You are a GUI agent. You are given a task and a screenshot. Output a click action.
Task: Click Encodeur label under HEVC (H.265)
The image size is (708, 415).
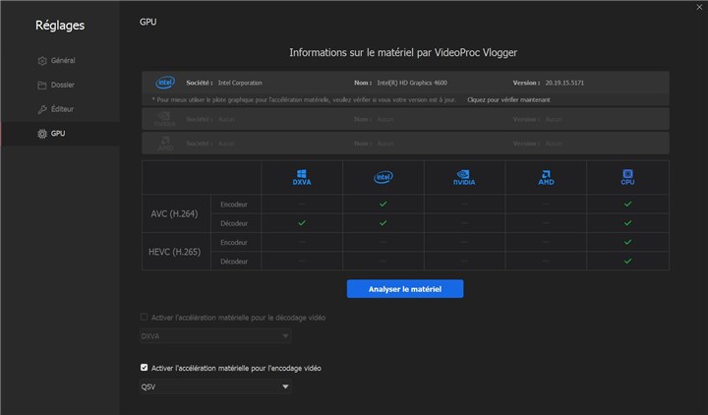[234, 242]
